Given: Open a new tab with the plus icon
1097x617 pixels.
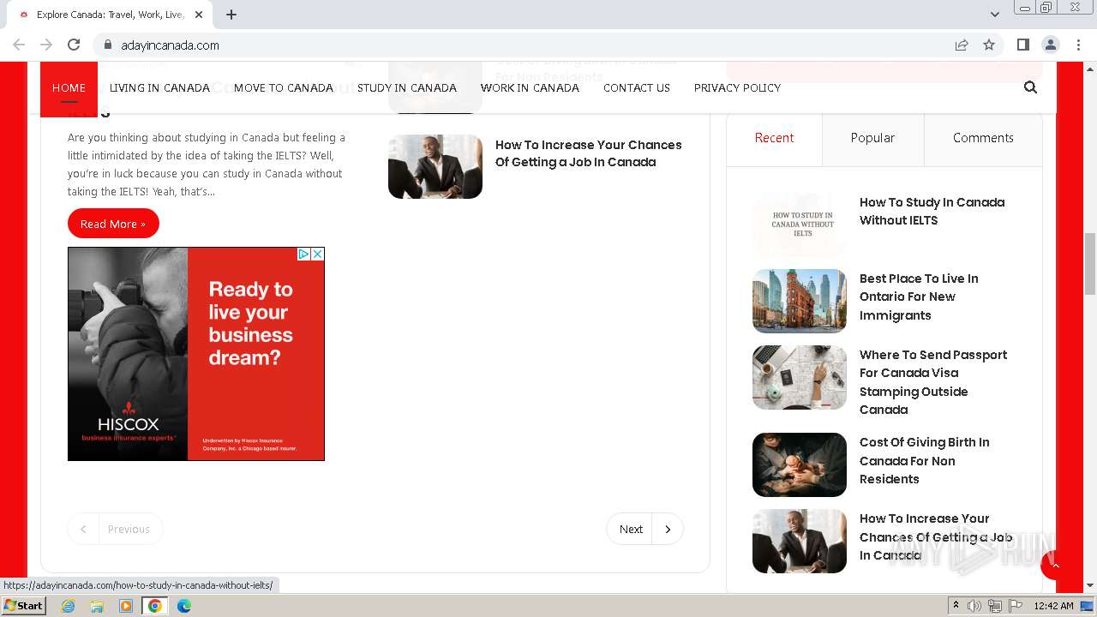Looking at the screenshot, I should tap(231, 15).
